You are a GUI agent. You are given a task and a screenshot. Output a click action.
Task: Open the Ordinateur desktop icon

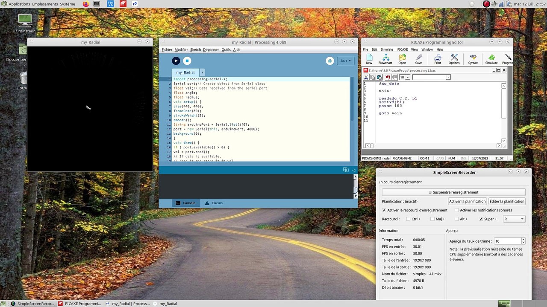click(x=25, y=23)
